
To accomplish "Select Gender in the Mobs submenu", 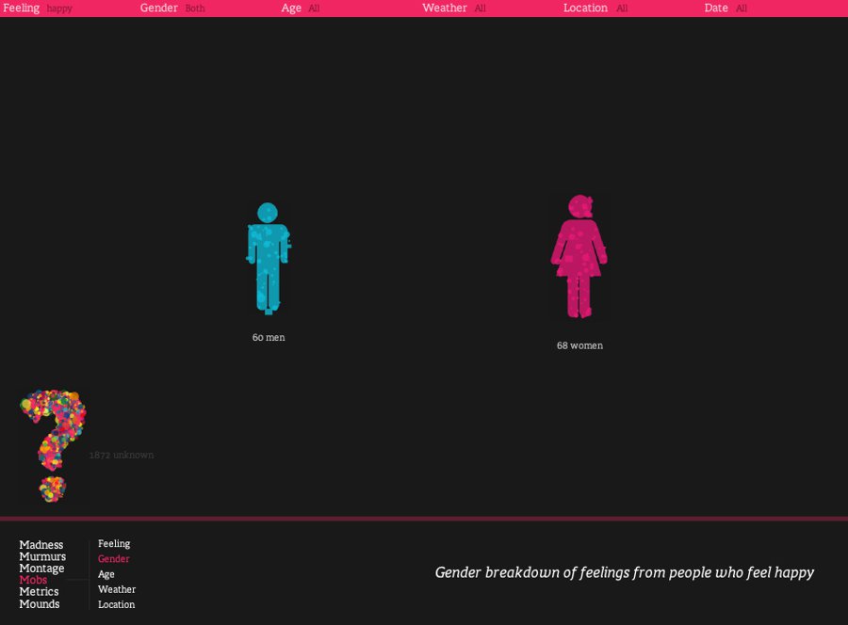I will pos(113,559).
